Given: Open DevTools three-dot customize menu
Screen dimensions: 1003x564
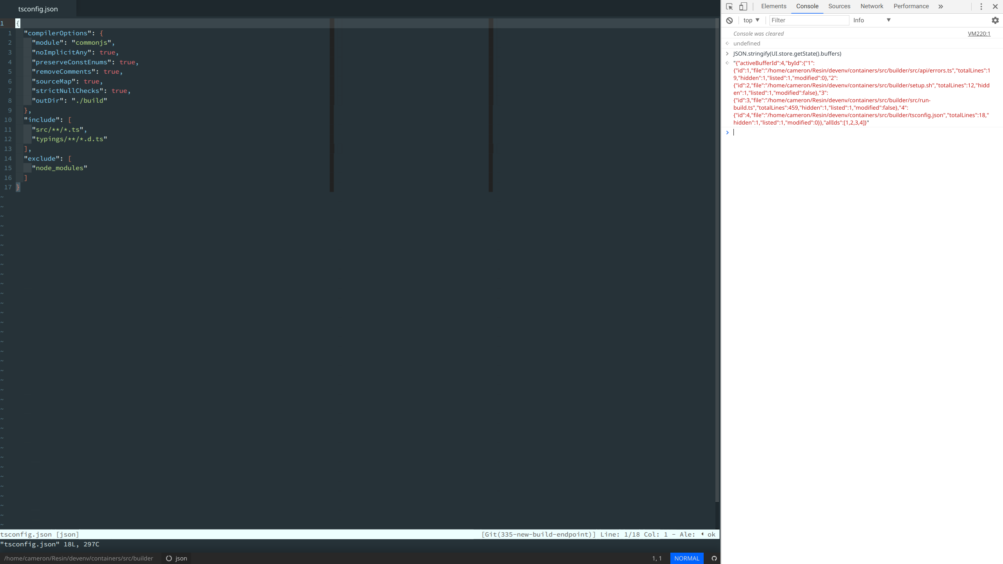Looking at the screenshot, I should coord(981,7).
